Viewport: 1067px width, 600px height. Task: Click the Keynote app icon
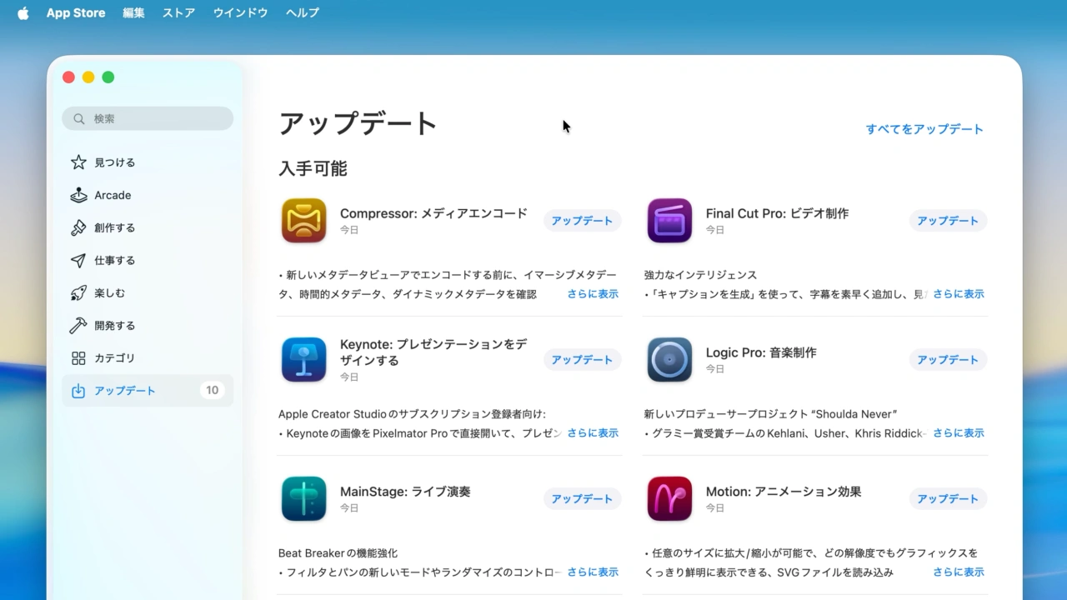point(303,360)
